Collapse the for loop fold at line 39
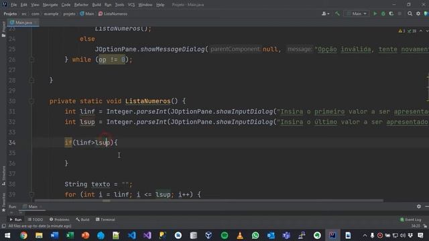 tap(32, 195)
